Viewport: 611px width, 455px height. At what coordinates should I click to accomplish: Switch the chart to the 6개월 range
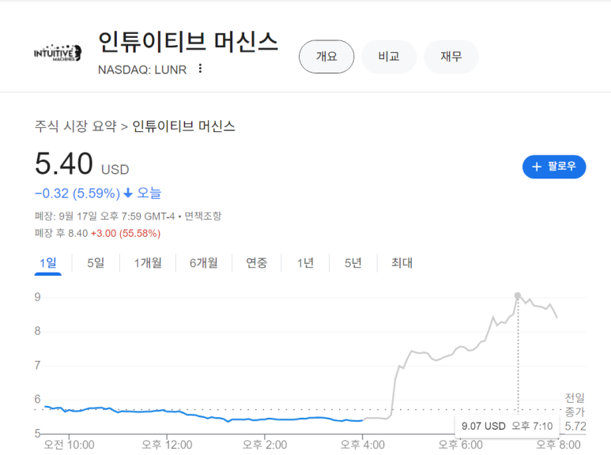point(204,263)
